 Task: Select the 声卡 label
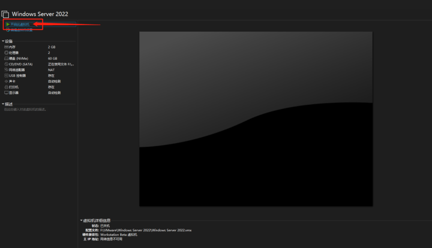tap(12, 81)
